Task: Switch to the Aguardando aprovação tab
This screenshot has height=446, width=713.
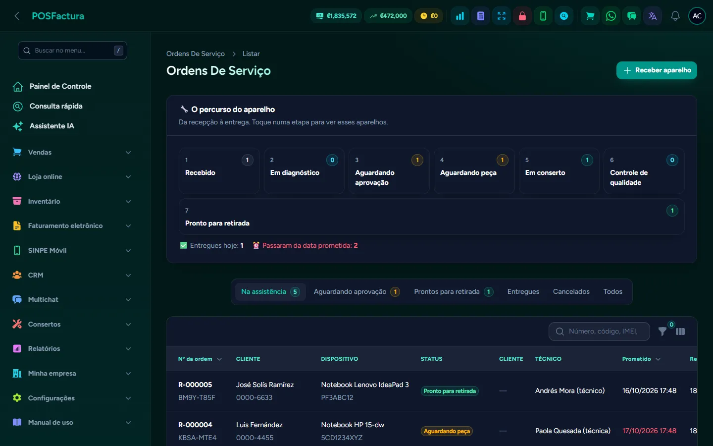Action: coord(356,291)
